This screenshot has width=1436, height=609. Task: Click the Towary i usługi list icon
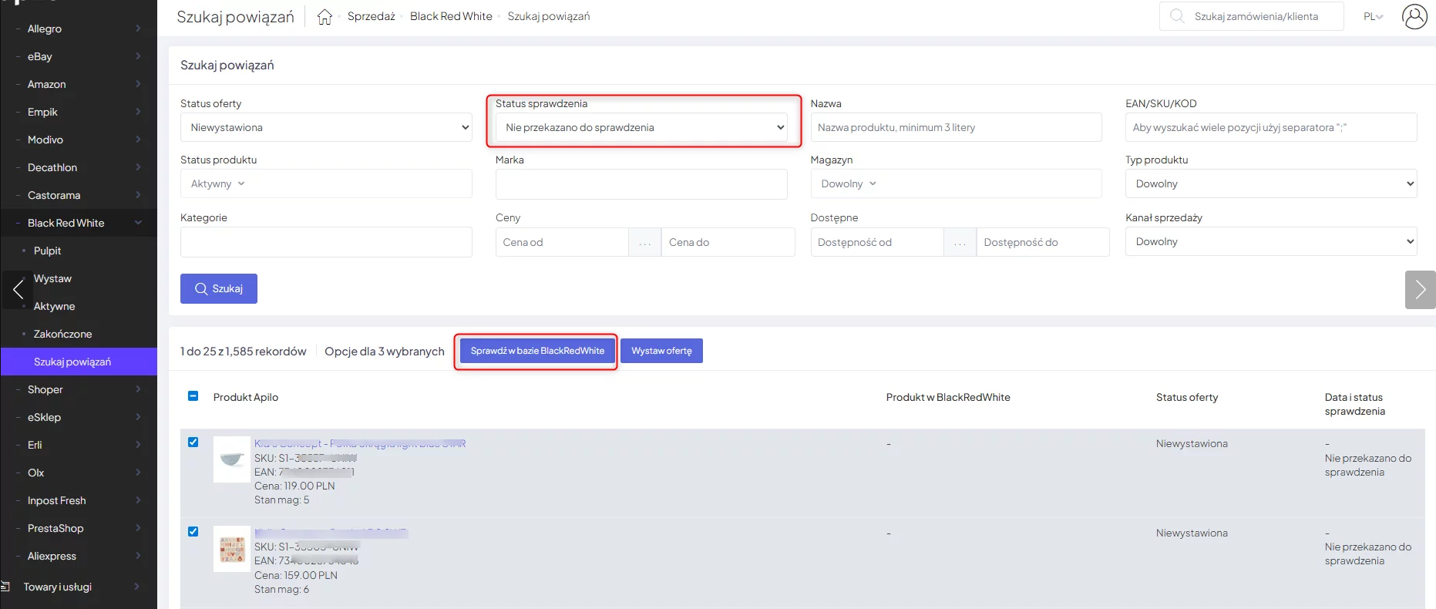[6, 587]
